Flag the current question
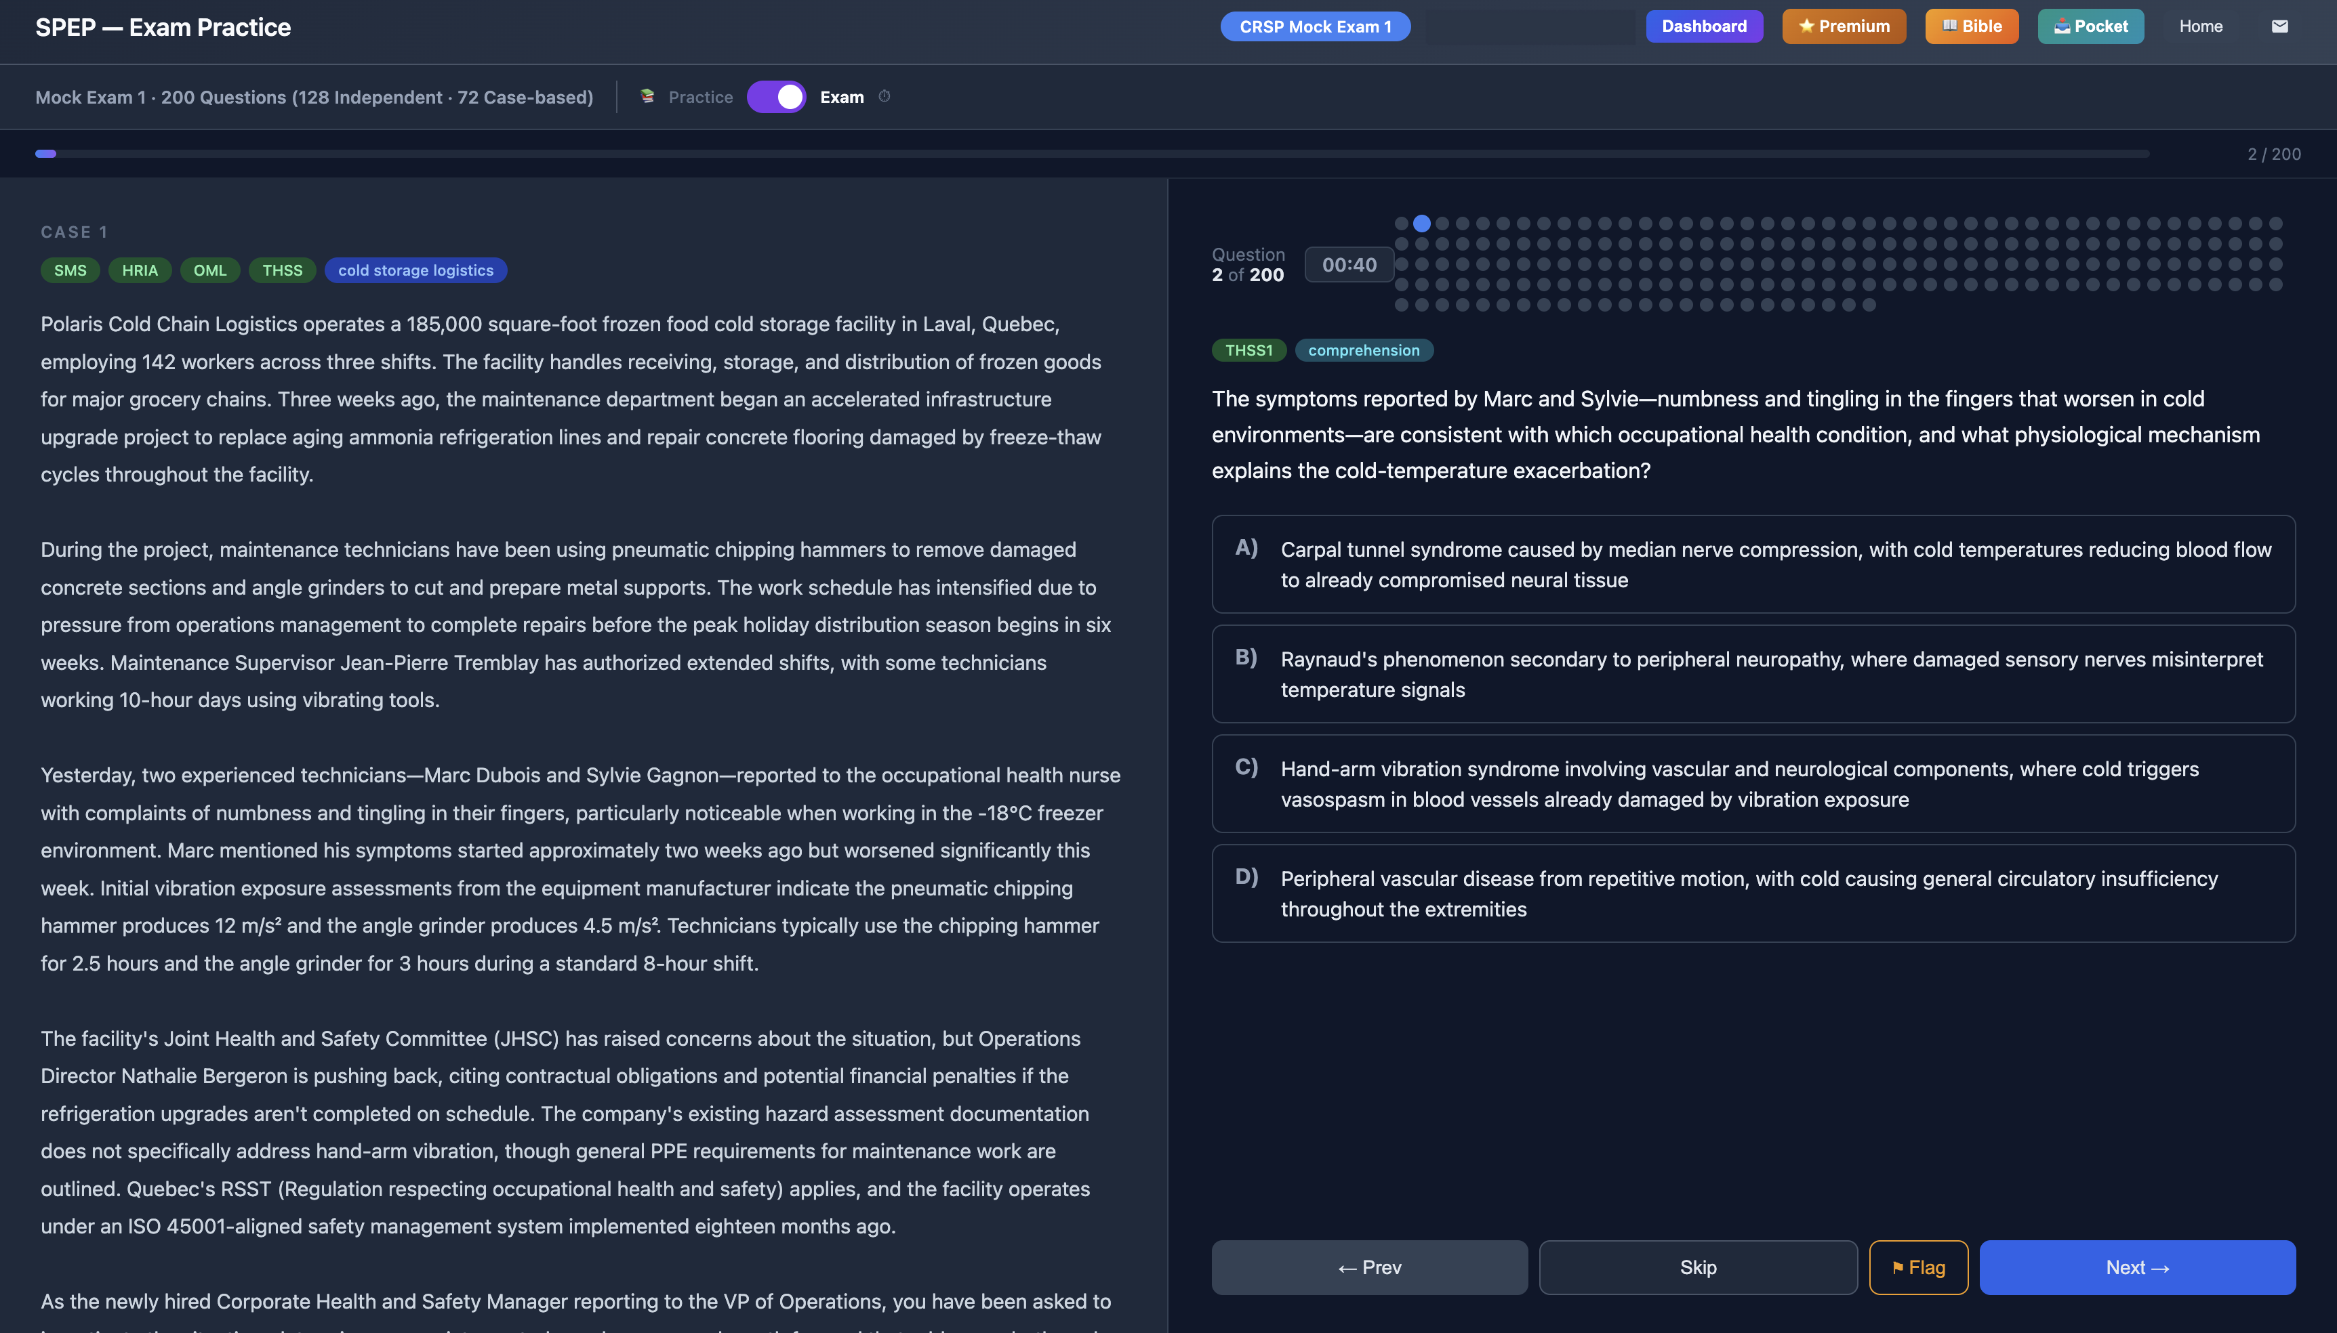The height and width of the screenshot is (1333, 2337). click(x=1918, y=1268)
